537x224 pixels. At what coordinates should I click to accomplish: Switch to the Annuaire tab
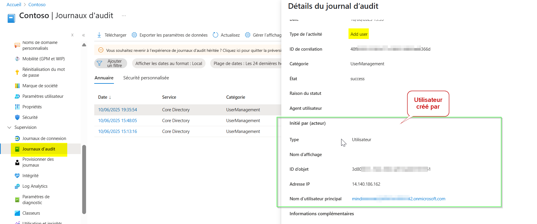pyautogui.click(x=104, y=78)
